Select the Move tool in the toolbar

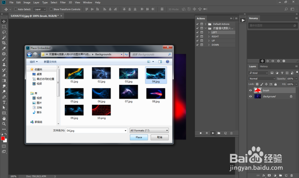(4, 21)
